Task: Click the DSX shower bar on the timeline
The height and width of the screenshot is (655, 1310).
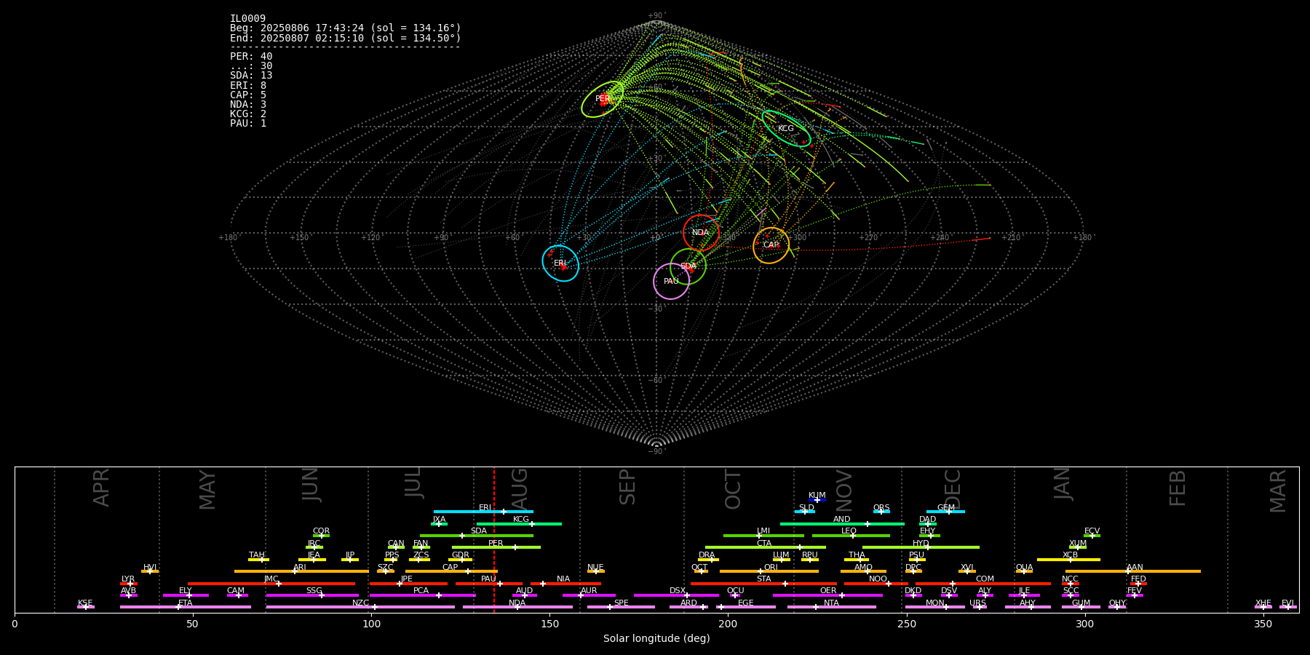Action: coord(676,595)
